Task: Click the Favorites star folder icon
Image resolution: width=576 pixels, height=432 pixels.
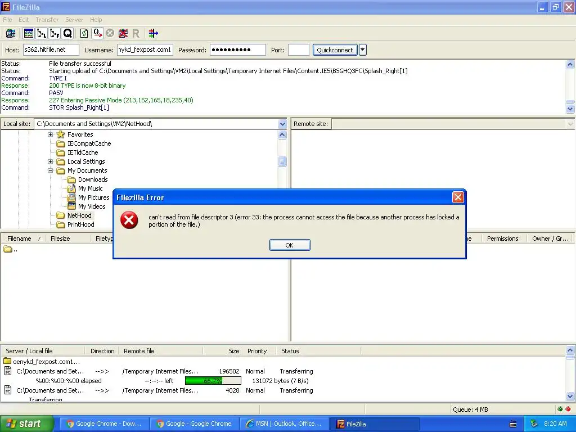Action: pos(61,134)
